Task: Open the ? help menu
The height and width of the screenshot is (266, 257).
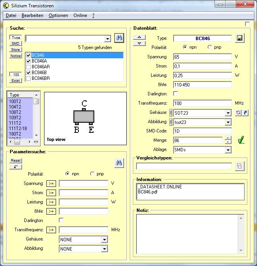Action: click(x=93, y=15)
